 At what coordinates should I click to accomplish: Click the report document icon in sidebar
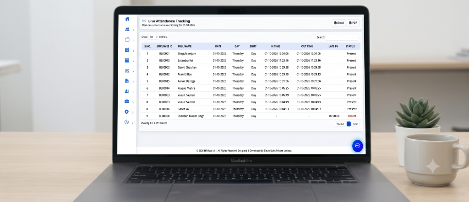click(127, 81)
